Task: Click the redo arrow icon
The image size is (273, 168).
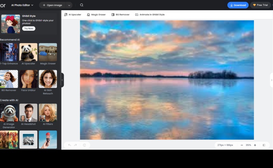Action: tap(76, 145)
